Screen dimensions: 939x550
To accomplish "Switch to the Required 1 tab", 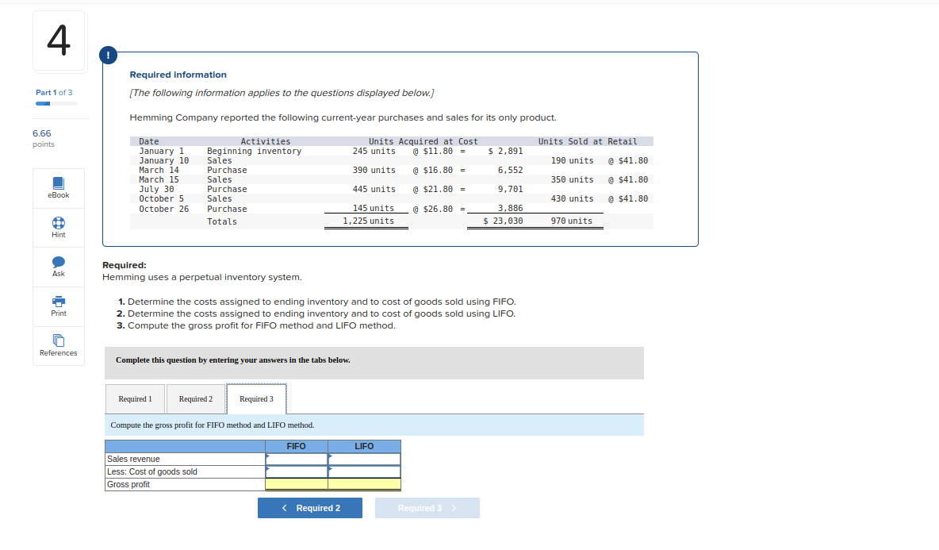I will (136, 399).
